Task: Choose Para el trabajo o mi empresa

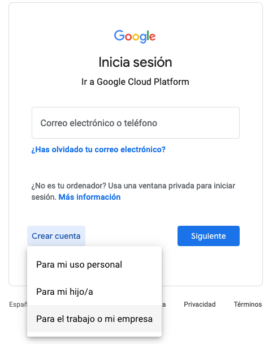Action: pyautogui.click(x=94, y=319)
